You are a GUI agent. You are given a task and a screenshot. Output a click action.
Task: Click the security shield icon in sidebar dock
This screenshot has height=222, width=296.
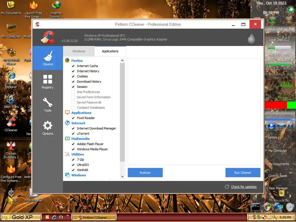[267, 207]
